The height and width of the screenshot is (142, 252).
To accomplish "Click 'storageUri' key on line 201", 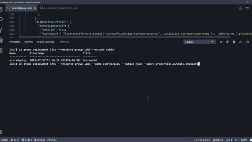I will point(51,34).
